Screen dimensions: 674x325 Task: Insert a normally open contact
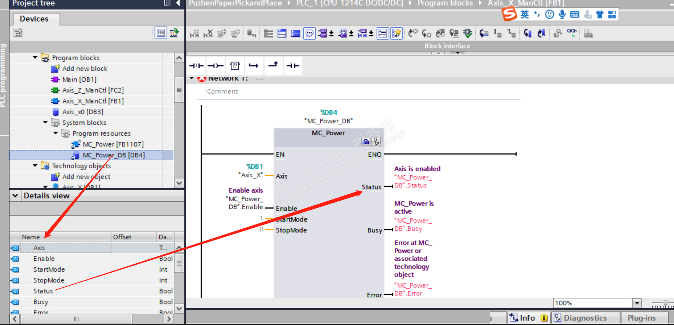coord(293,66)
